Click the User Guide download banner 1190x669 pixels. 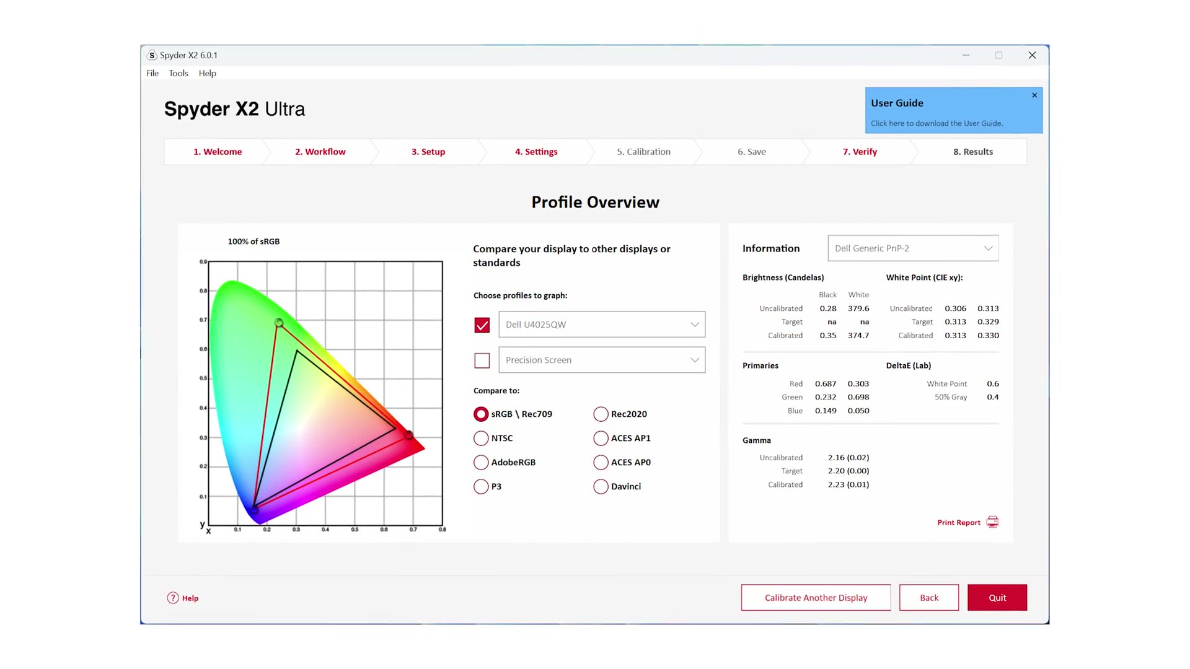(954, 110)
